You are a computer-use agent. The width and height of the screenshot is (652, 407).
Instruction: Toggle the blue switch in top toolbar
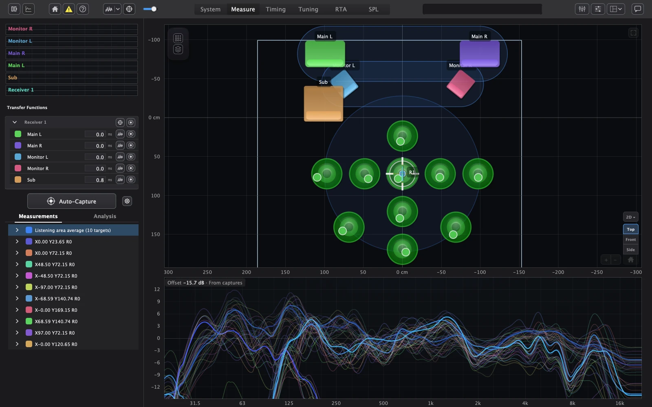[150, 9]
